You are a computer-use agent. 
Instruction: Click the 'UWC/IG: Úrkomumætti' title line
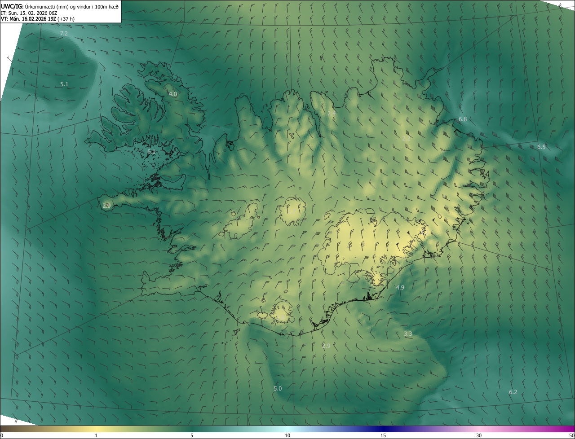click(x=60, y=6)
